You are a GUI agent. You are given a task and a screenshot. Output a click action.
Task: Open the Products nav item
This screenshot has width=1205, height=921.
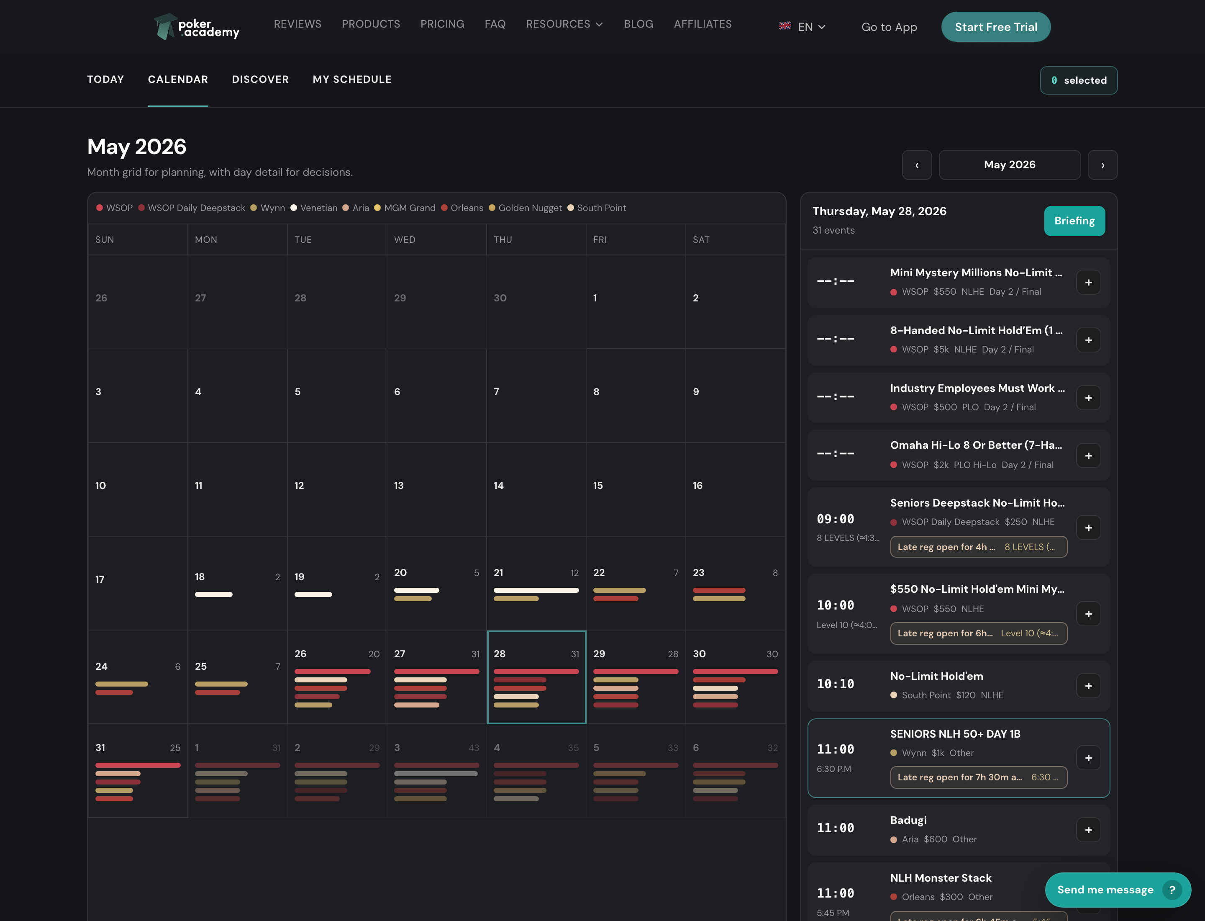click(371, 24)
